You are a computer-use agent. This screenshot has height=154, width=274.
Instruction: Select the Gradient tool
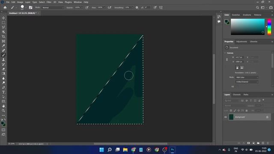pos(3,74)
